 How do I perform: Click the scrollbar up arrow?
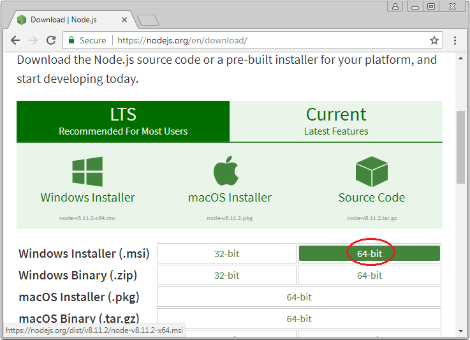(460, 58)
